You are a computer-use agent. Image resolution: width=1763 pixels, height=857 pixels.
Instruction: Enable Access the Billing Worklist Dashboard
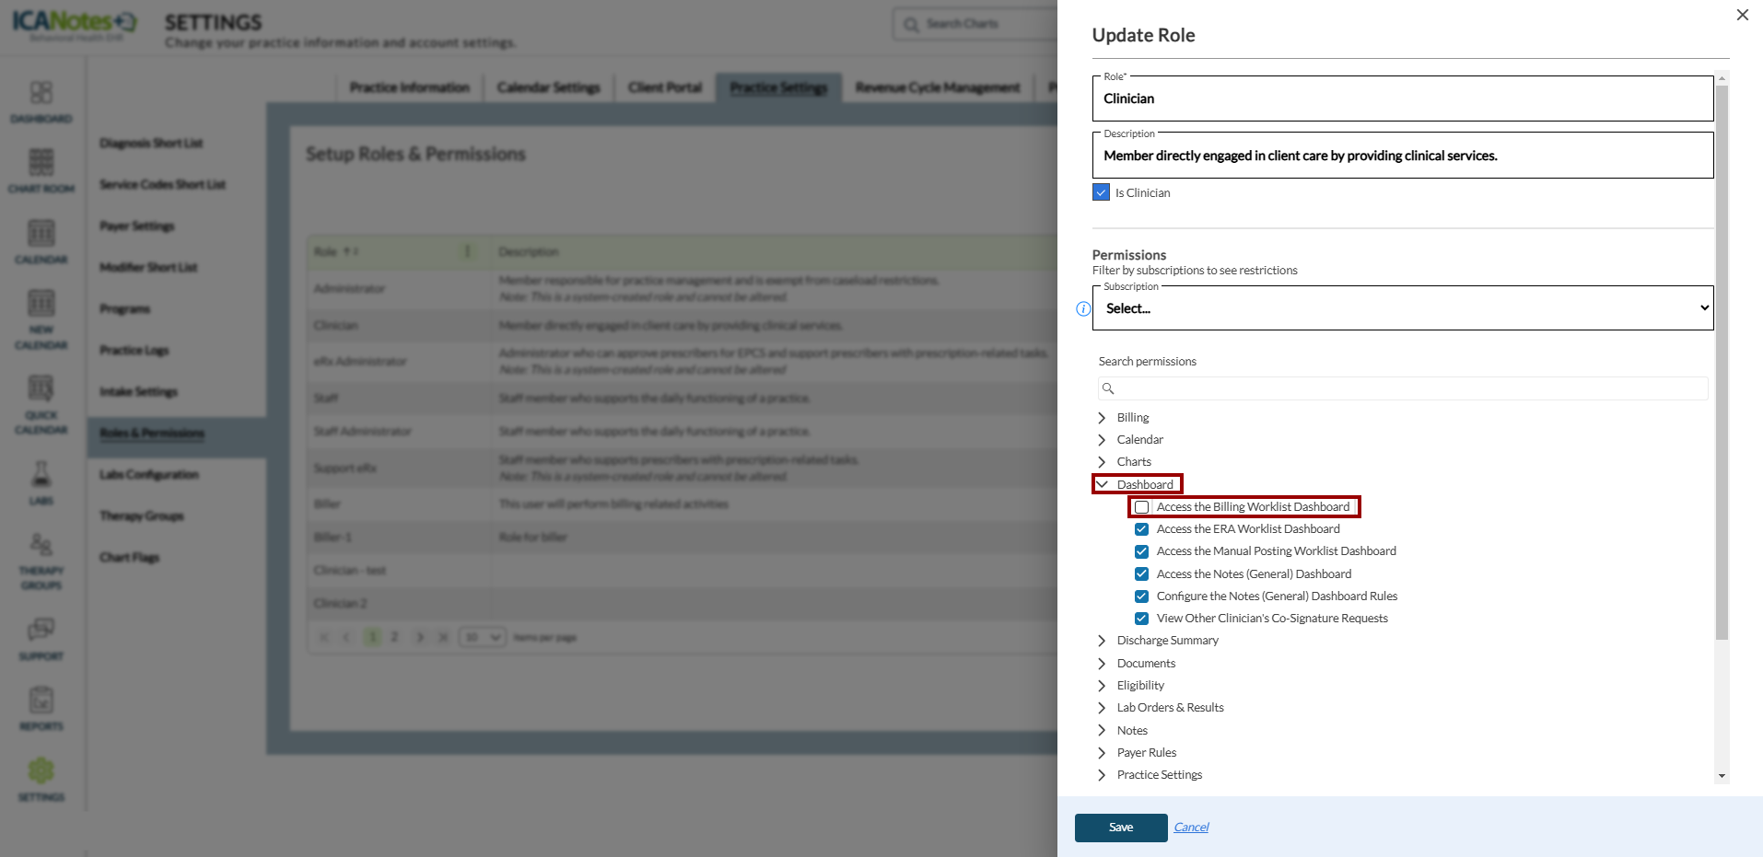coord(1142,507)
